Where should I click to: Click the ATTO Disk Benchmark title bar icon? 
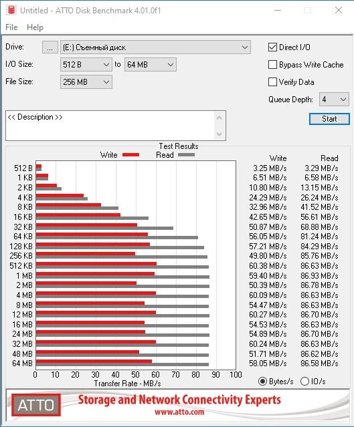coord(11,10)
